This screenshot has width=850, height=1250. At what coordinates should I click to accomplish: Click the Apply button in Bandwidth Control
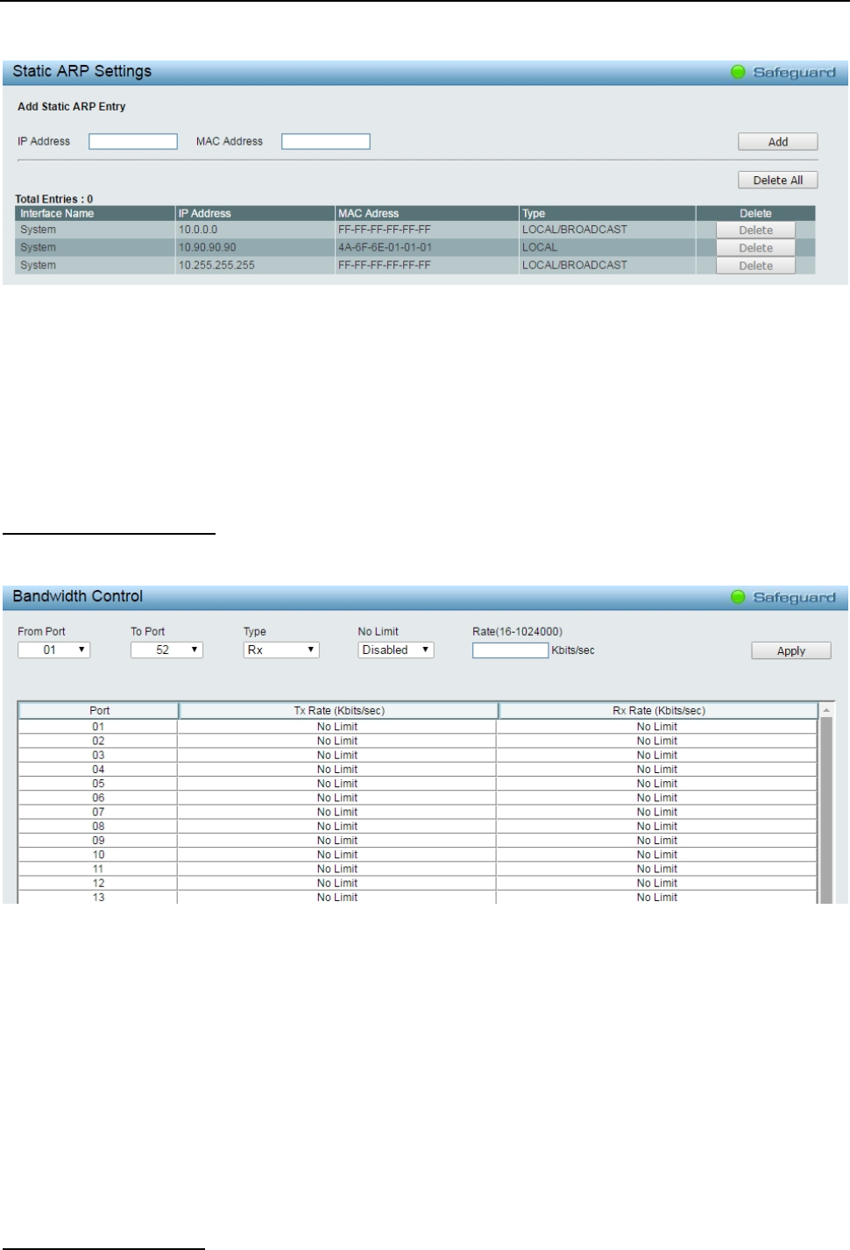coord(791,650)
